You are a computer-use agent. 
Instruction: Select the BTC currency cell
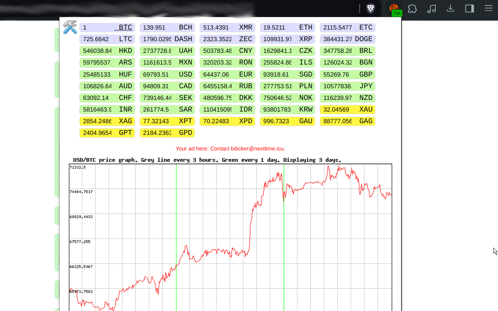point(107,28)
